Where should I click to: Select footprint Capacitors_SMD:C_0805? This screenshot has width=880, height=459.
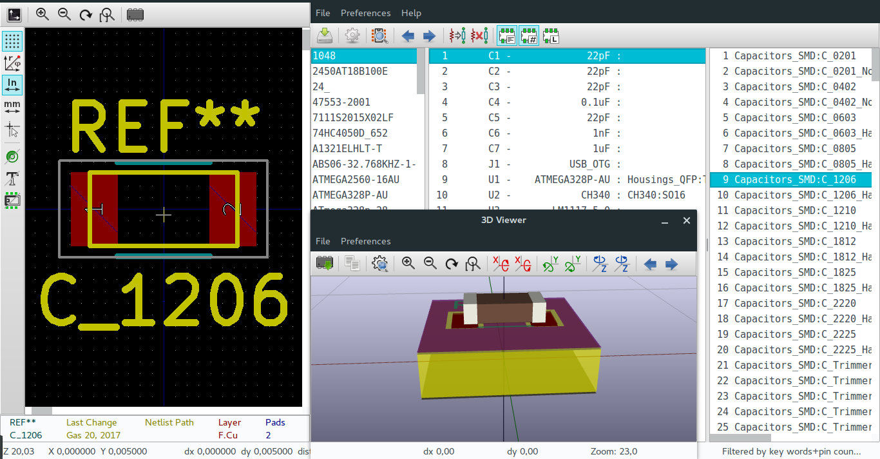pos(790,149)
